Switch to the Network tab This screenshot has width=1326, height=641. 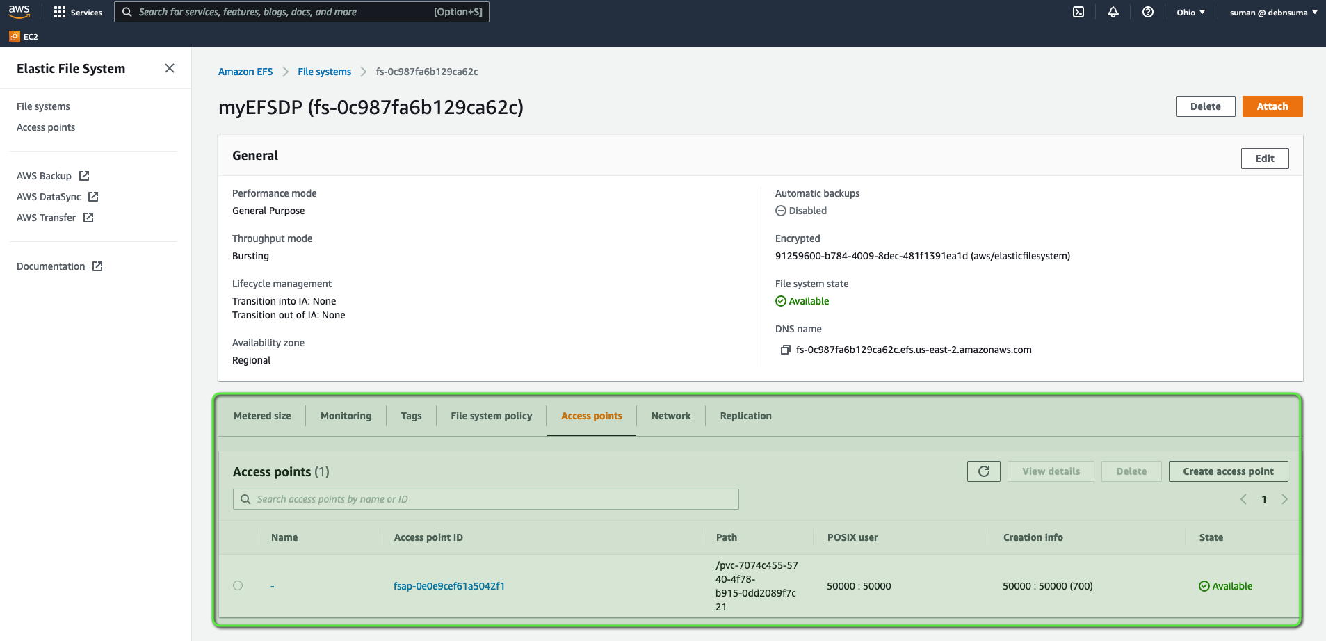[671, 416]
